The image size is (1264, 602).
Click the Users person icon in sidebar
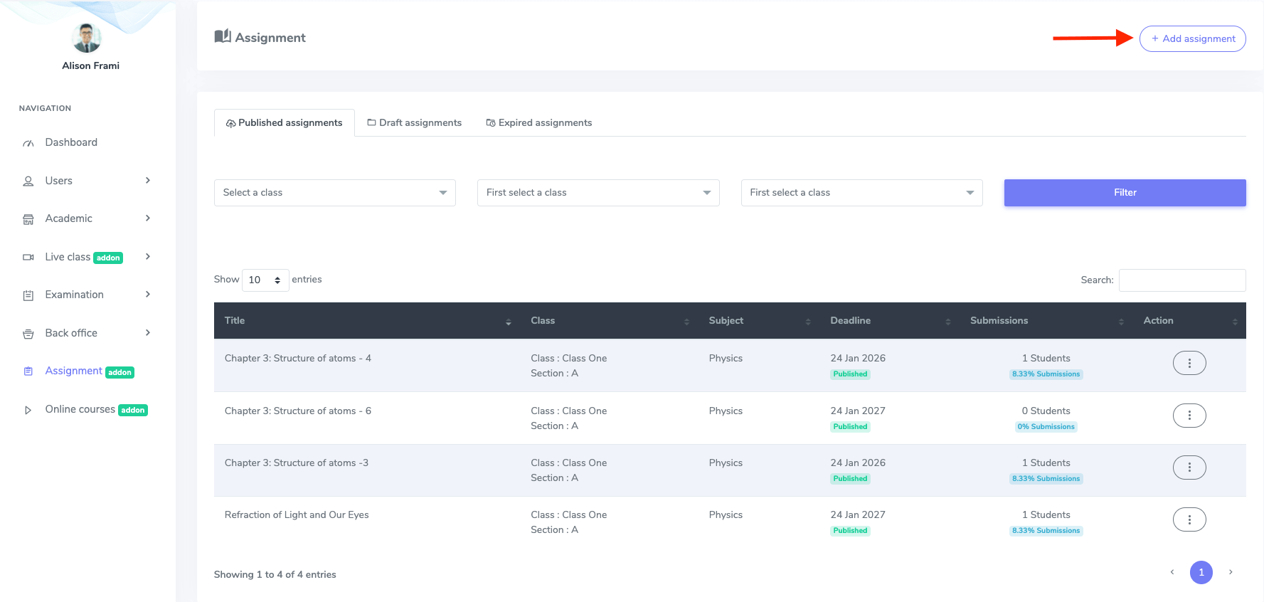pyautogui.click(x=28, y=181)
